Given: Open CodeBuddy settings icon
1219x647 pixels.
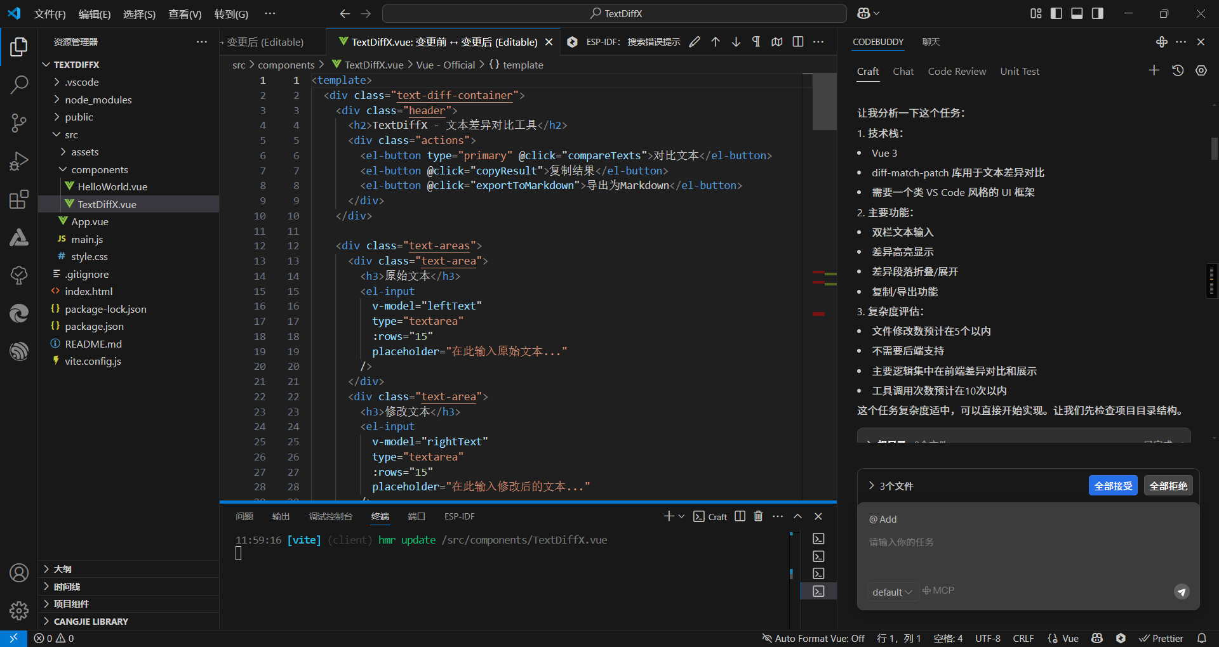Looking at the screenshot, I should 1201,70.
